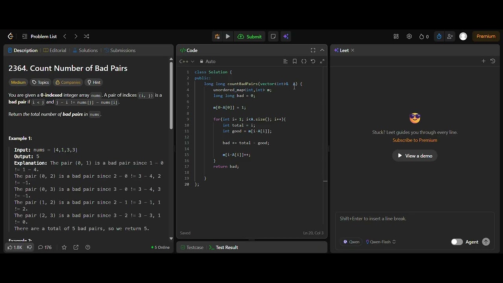
Task: Expand the Topics tag
Action: (40, 82)
